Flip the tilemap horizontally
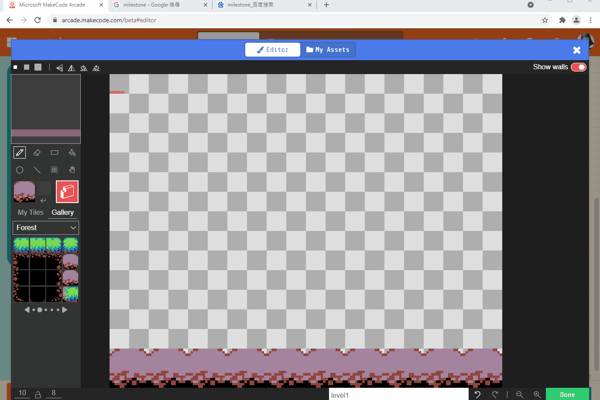 click(59, 68)
